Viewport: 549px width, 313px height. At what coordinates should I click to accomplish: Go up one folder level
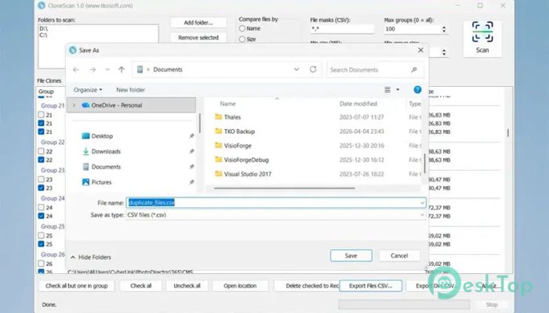pyautogui.click(x=122, y=70)
